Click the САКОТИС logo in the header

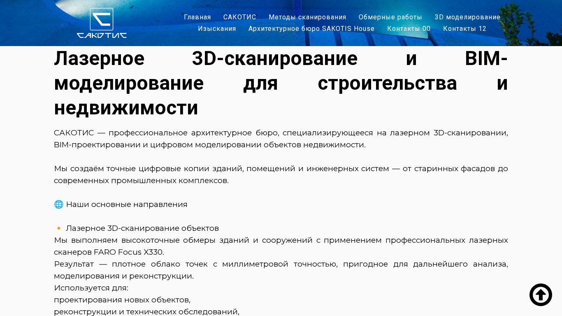point(102,23)
